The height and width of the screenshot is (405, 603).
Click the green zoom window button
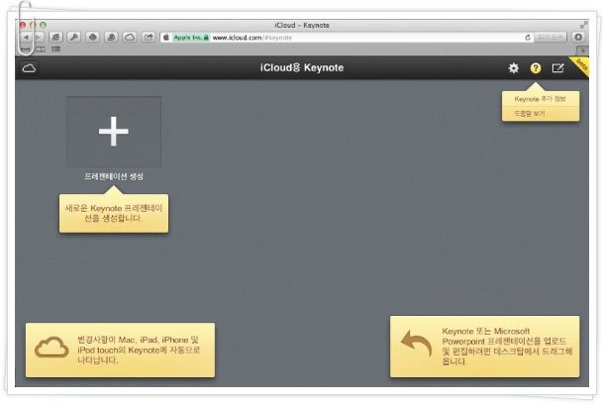(44, 25)
